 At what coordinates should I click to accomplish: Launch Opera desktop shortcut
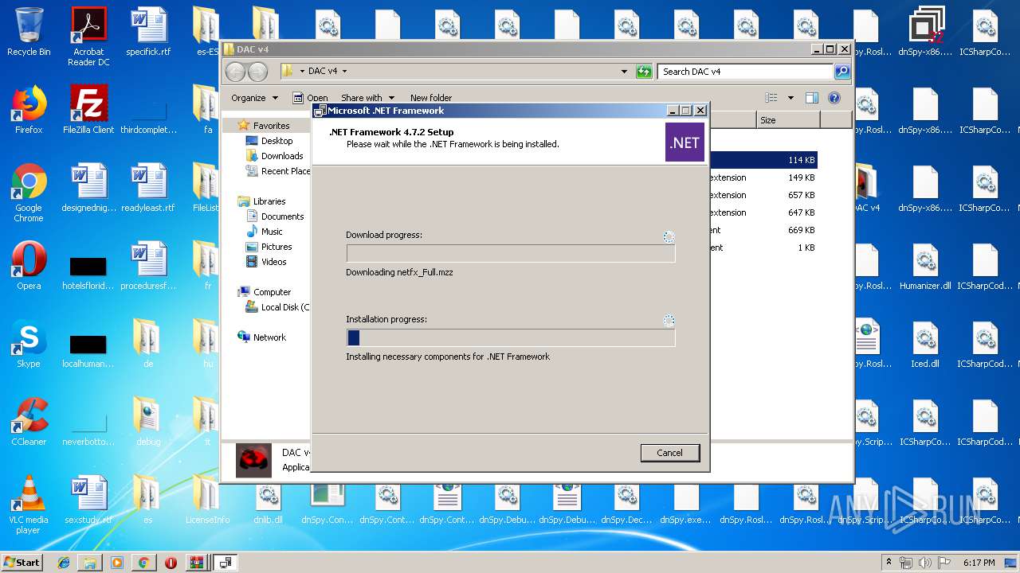coord(29,266)
